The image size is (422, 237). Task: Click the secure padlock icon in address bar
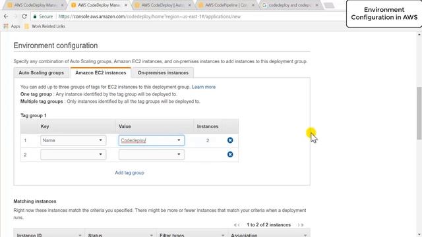[x=35, y=16]
